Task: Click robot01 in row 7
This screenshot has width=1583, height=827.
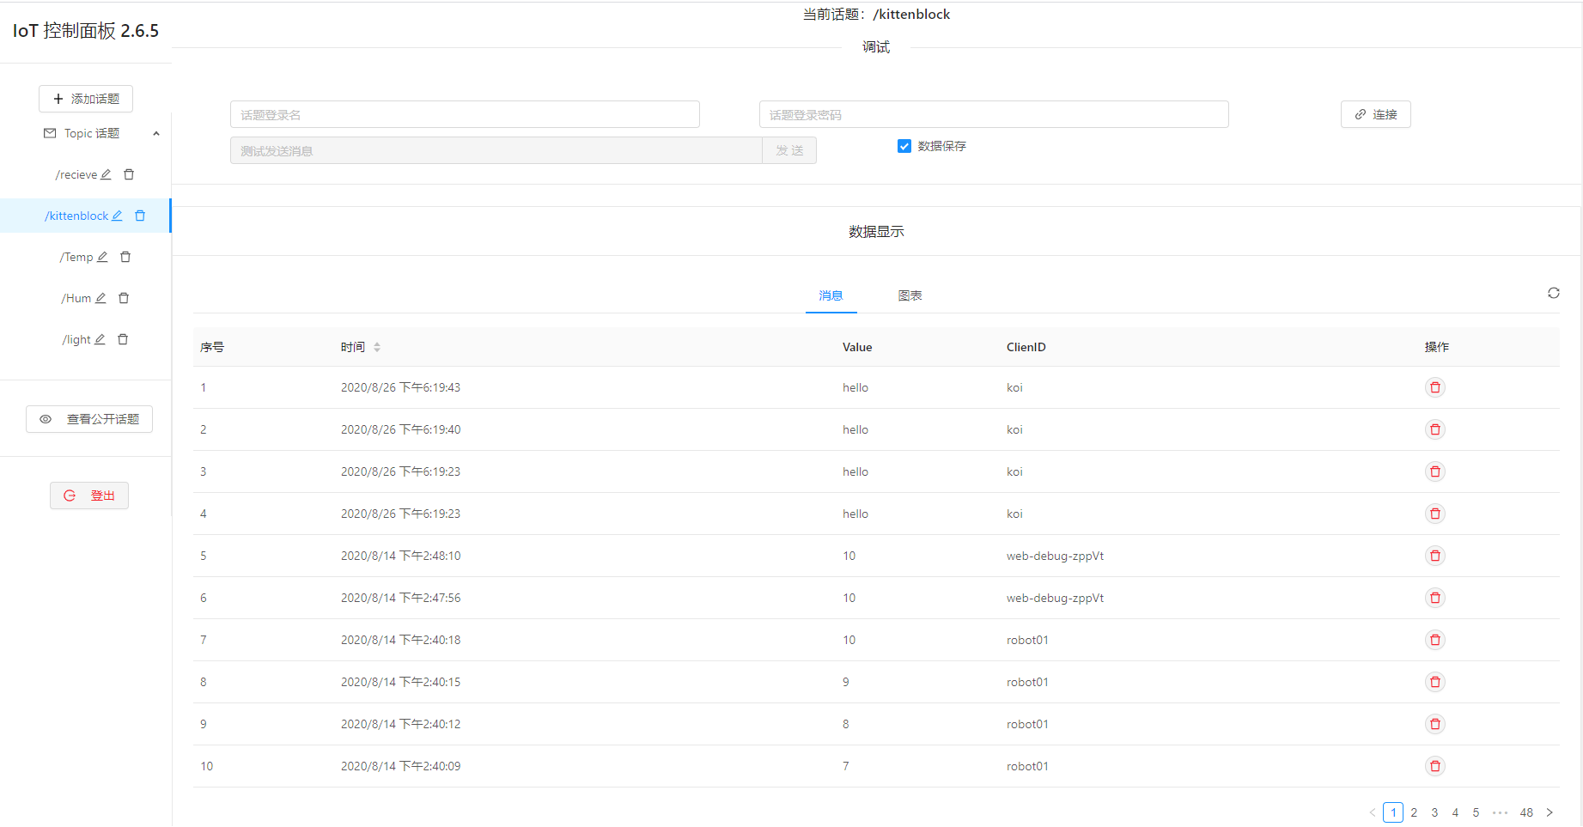Action: [1027, 640]
